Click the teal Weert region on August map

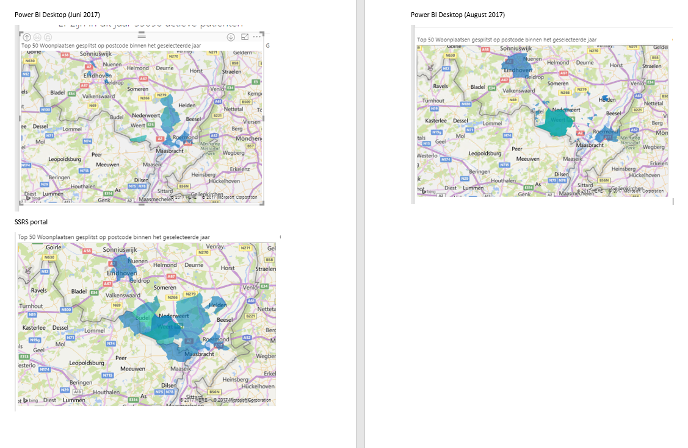click(556, 124)
